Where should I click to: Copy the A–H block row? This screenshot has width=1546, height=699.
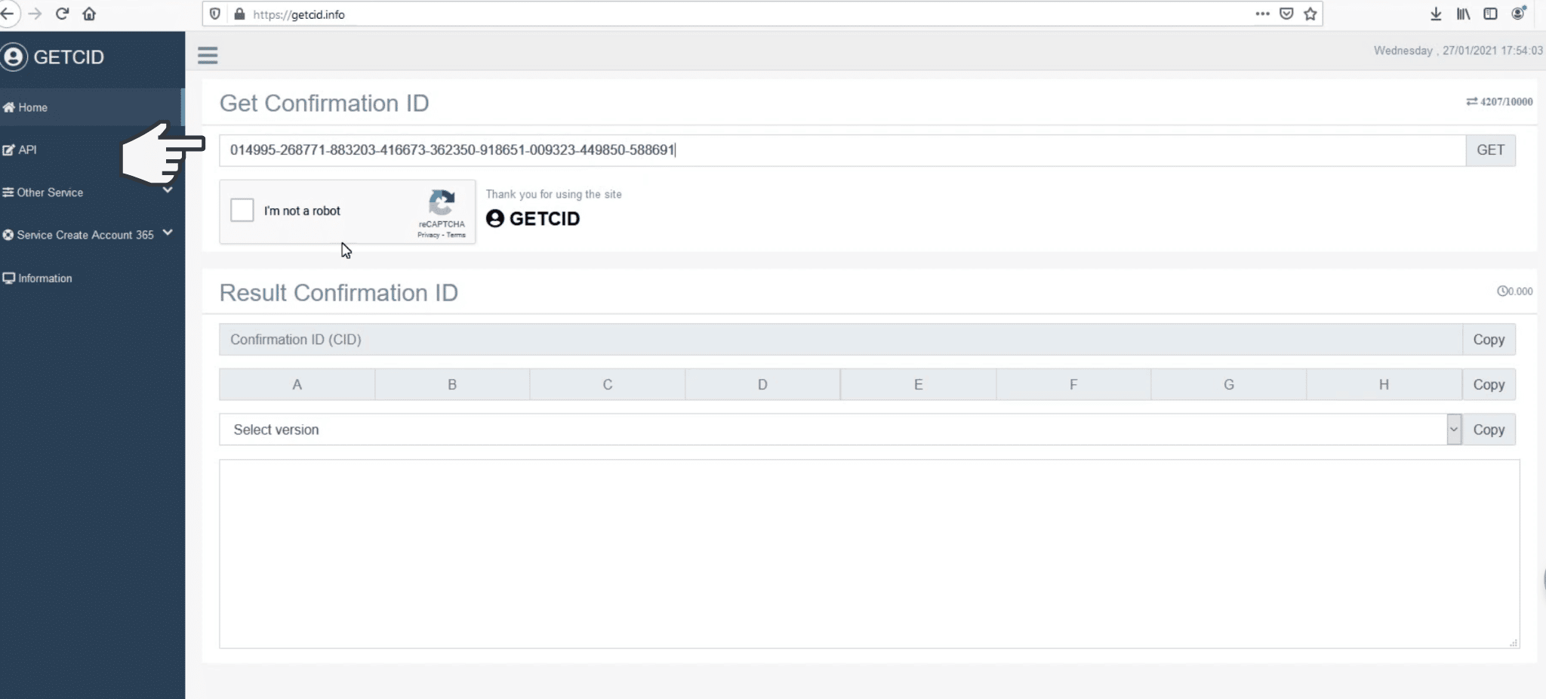1489,384
